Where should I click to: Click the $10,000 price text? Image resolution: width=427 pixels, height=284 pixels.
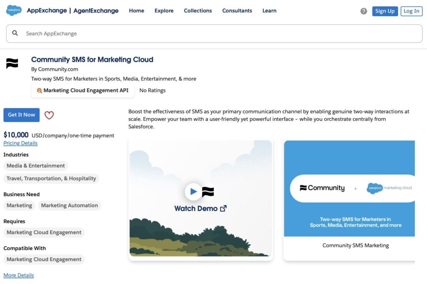(x=16, y=135)
